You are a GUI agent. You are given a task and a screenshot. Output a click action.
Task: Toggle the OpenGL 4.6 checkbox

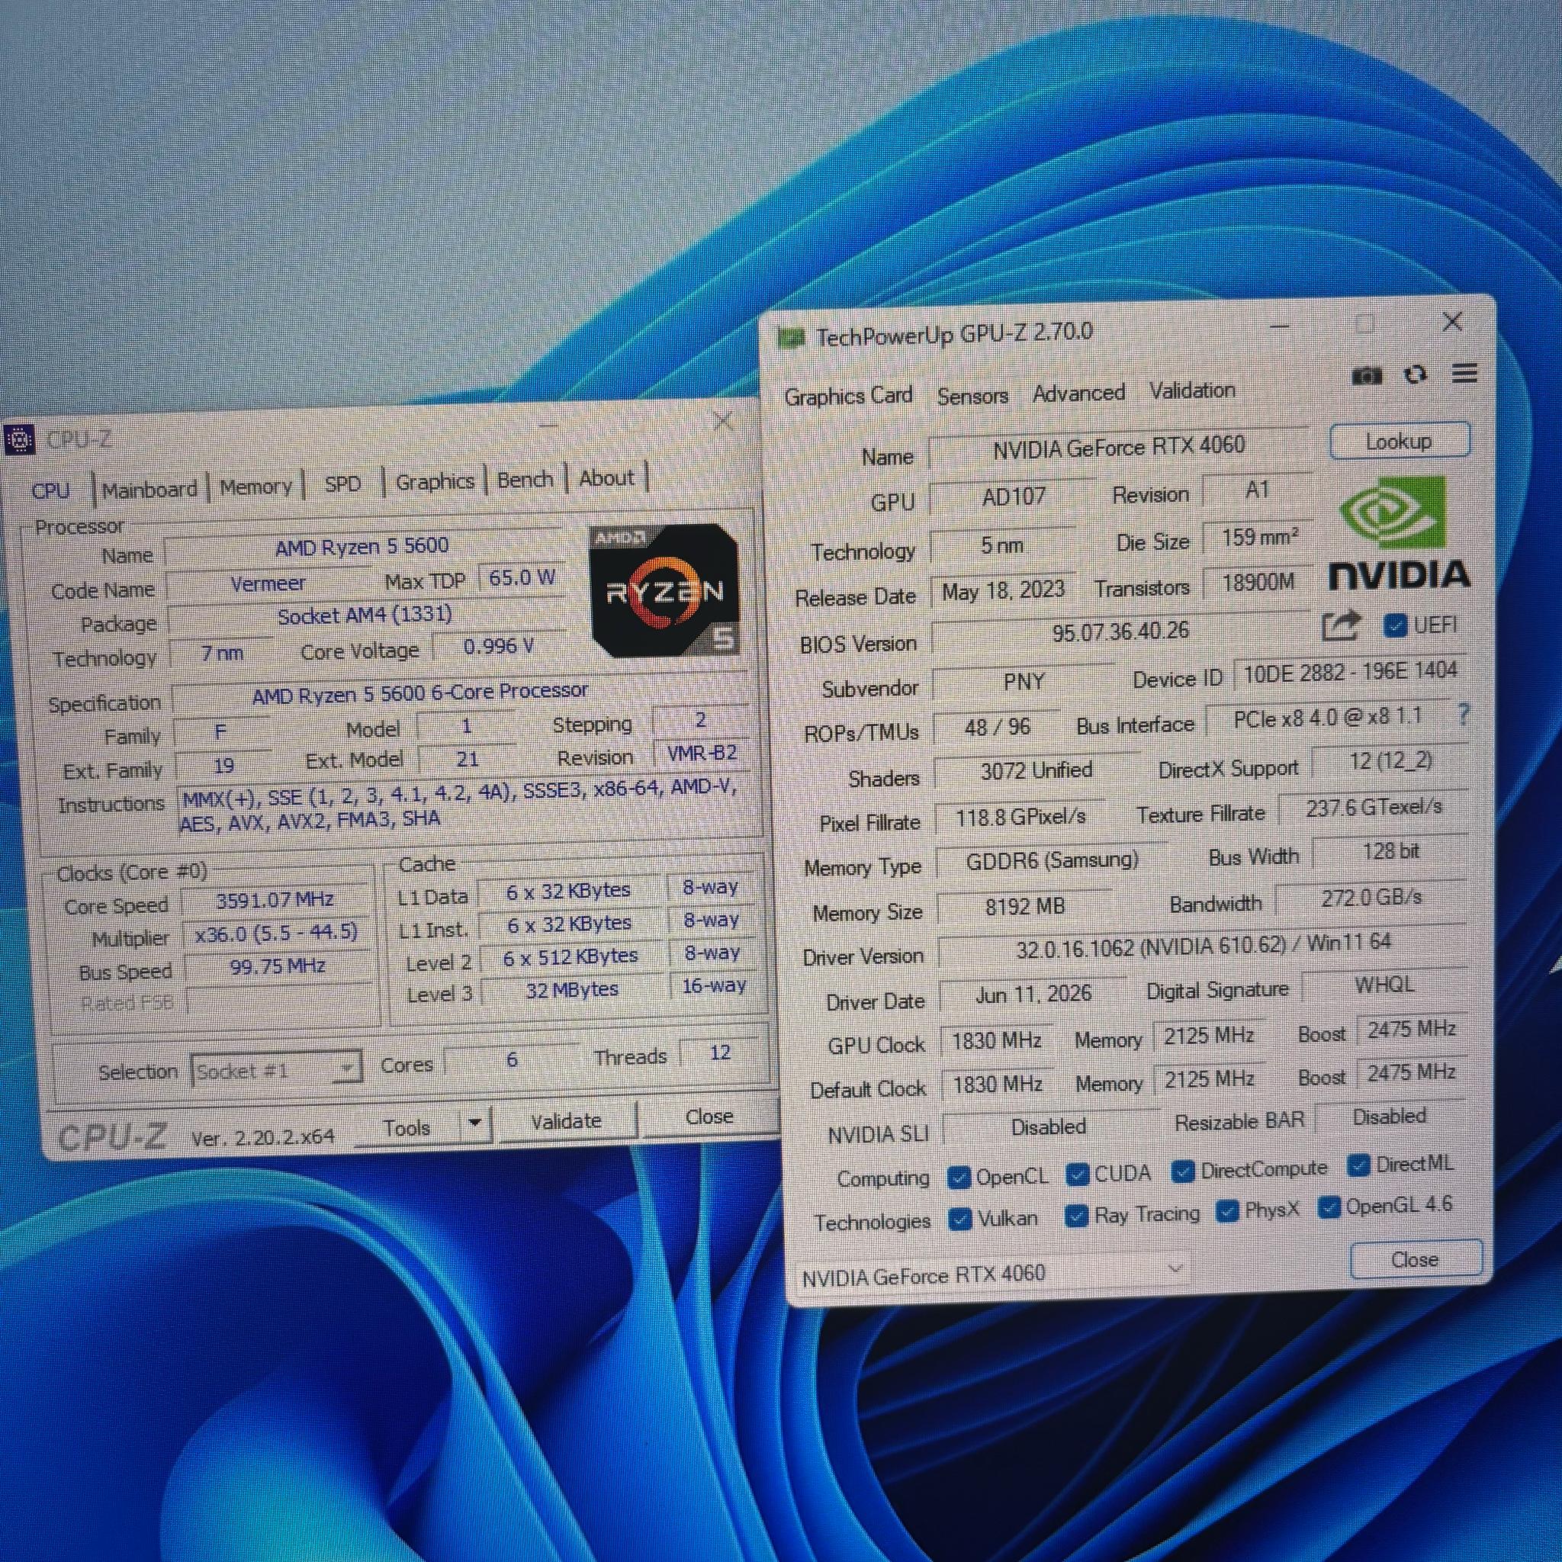coord(1329,1208)
